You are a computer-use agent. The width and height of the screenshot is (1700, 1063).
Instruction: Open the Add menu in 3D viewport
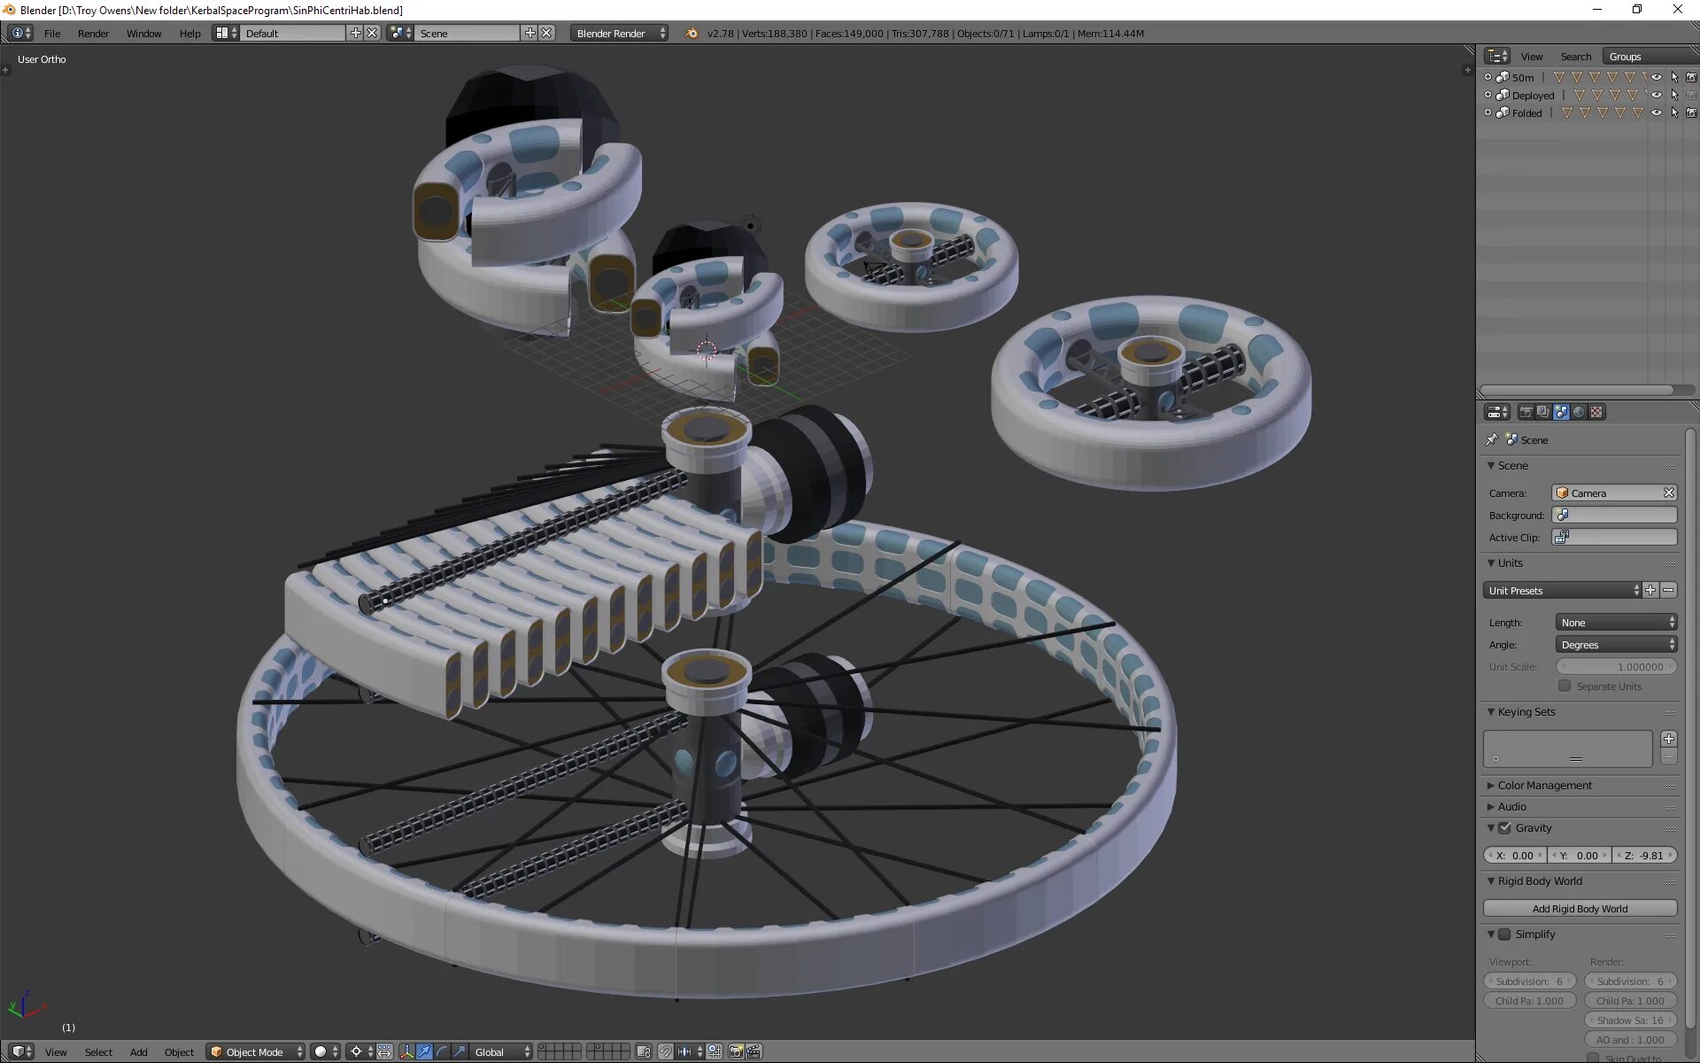(138, 1051)
